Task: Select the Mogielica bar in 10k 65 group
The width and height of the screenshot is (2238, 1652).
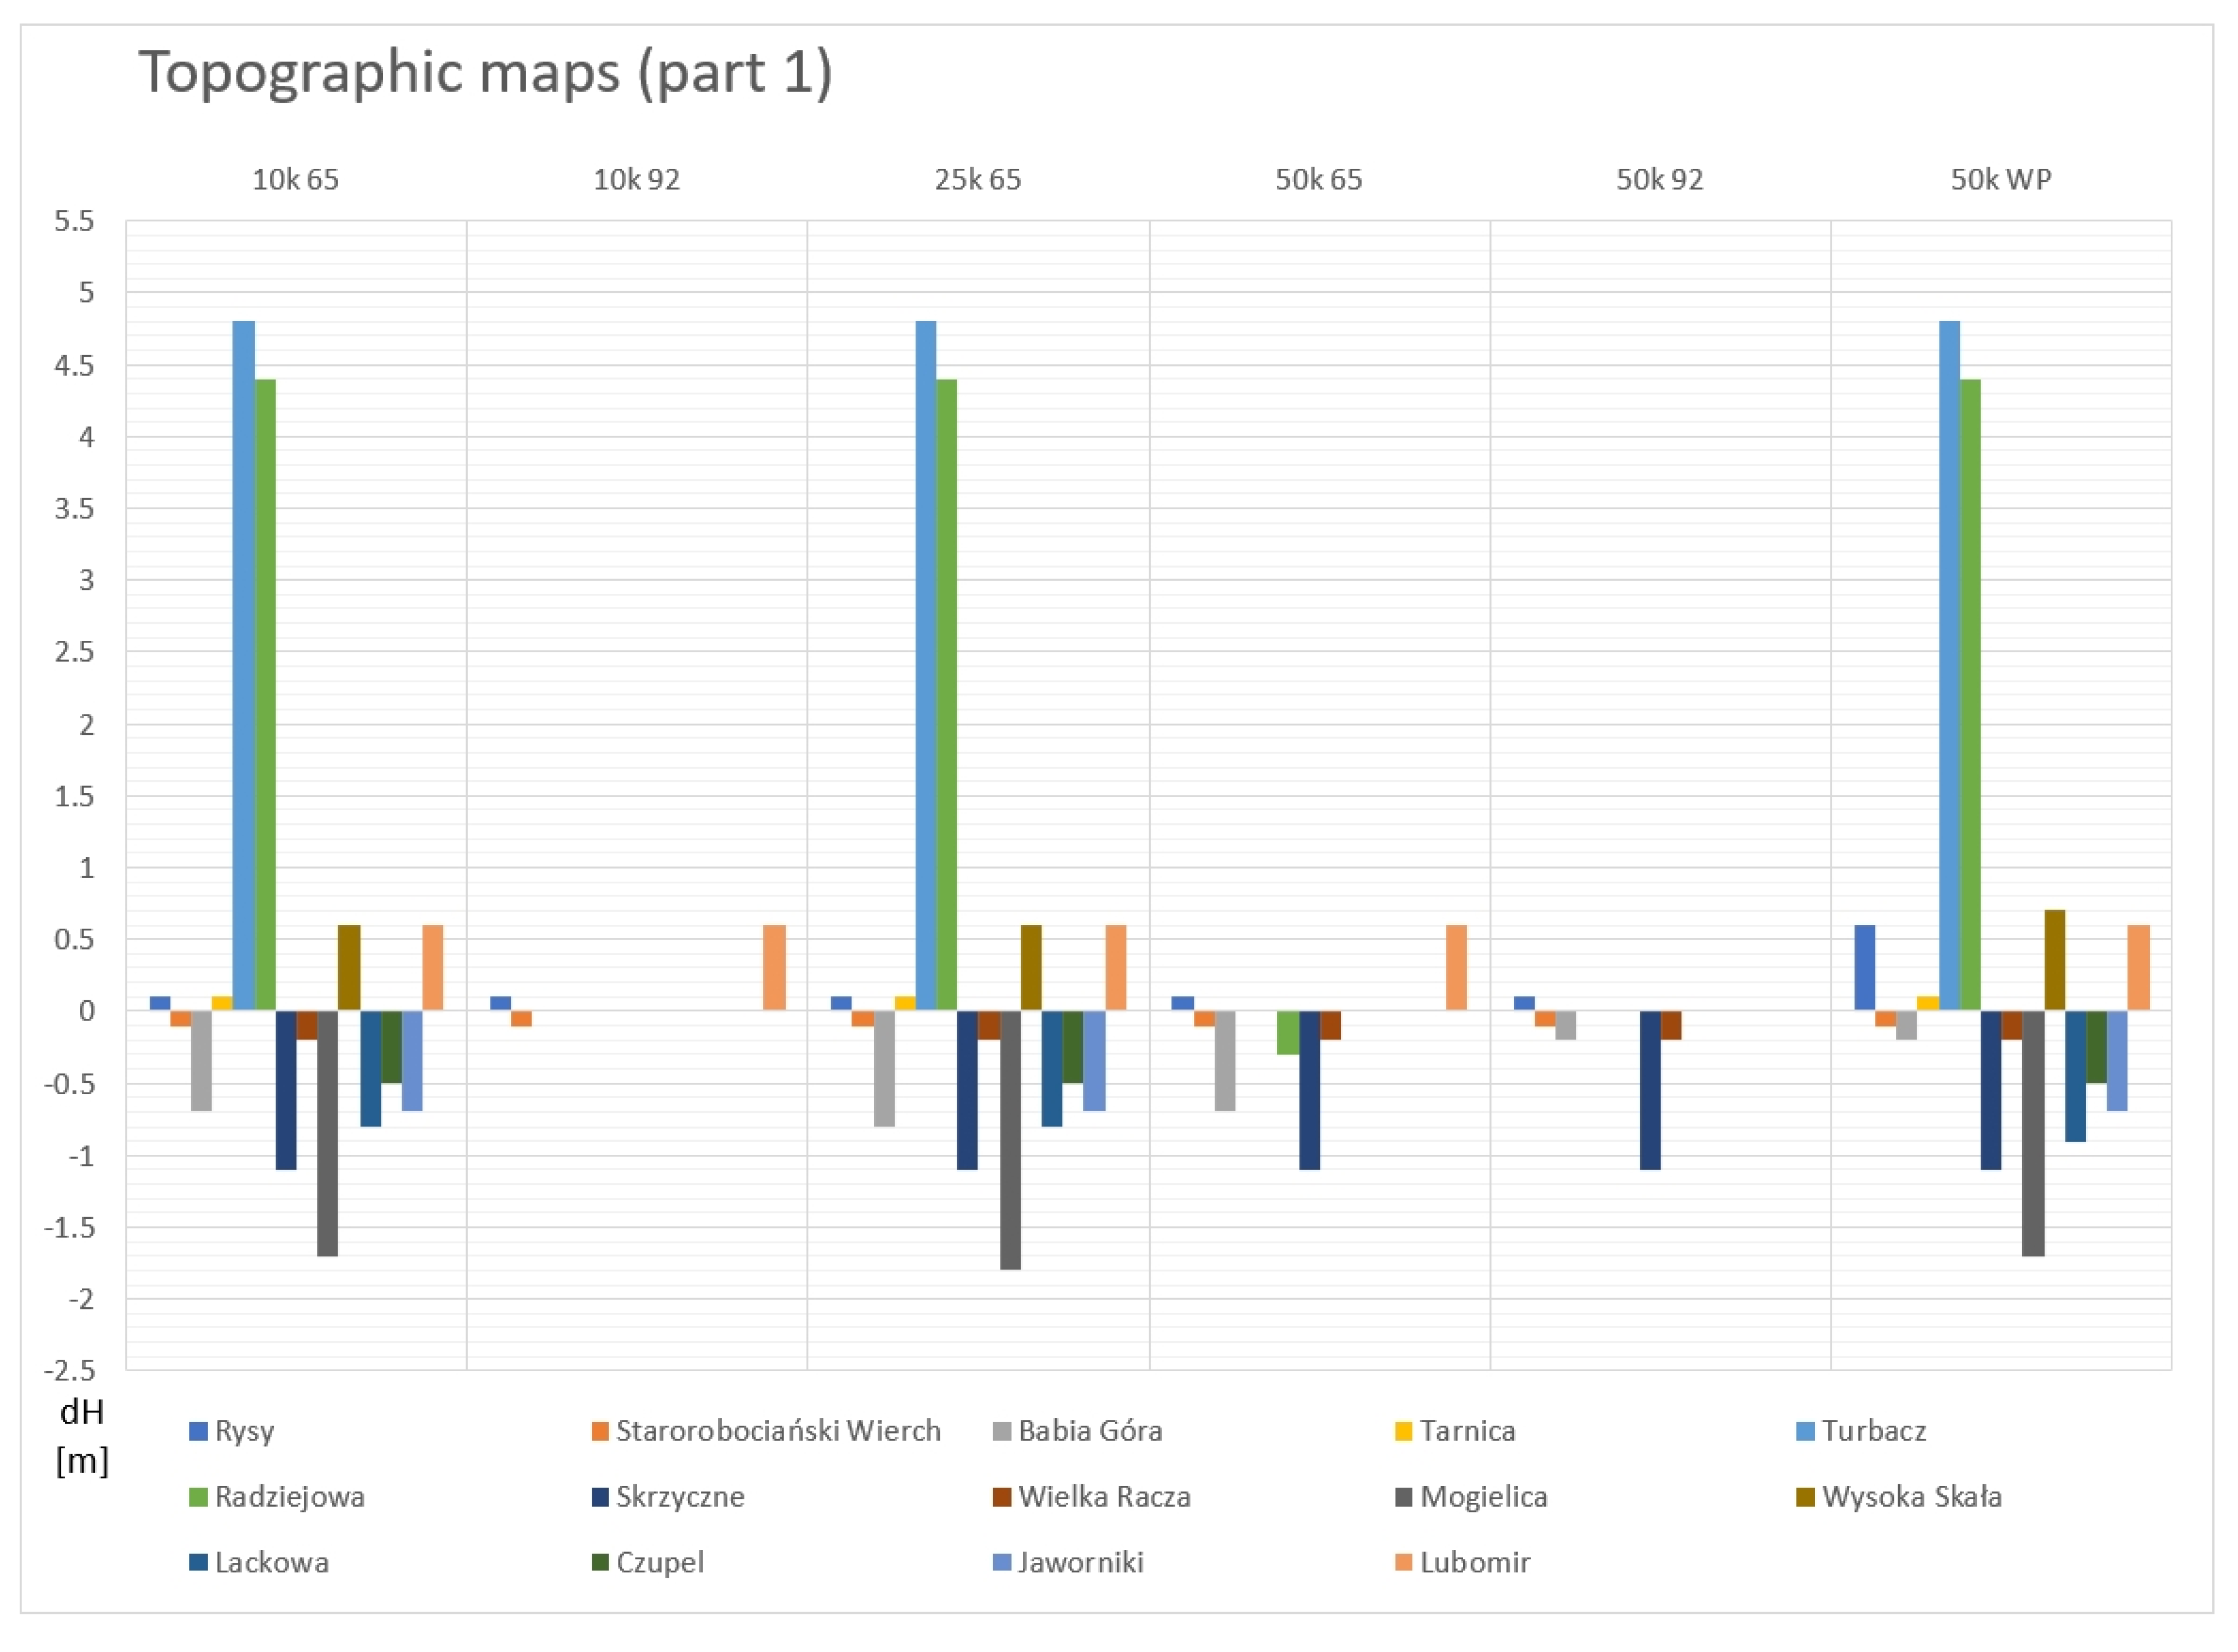Action: tap(327, 1133)
